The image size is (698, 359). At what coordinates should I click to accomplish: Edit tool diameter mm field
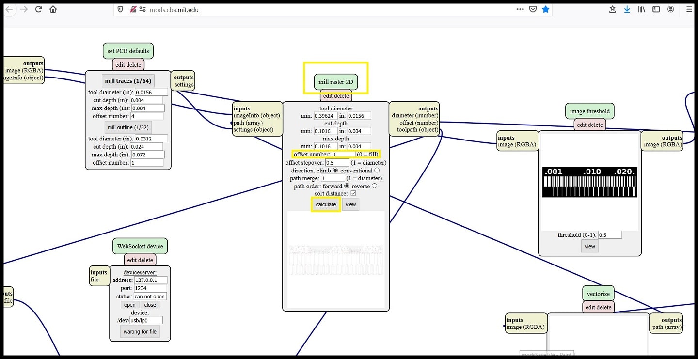coord(326,116)
